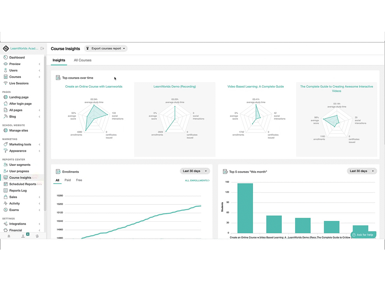Click the tallest bar in Top 5 courses chart

point(245,208)
